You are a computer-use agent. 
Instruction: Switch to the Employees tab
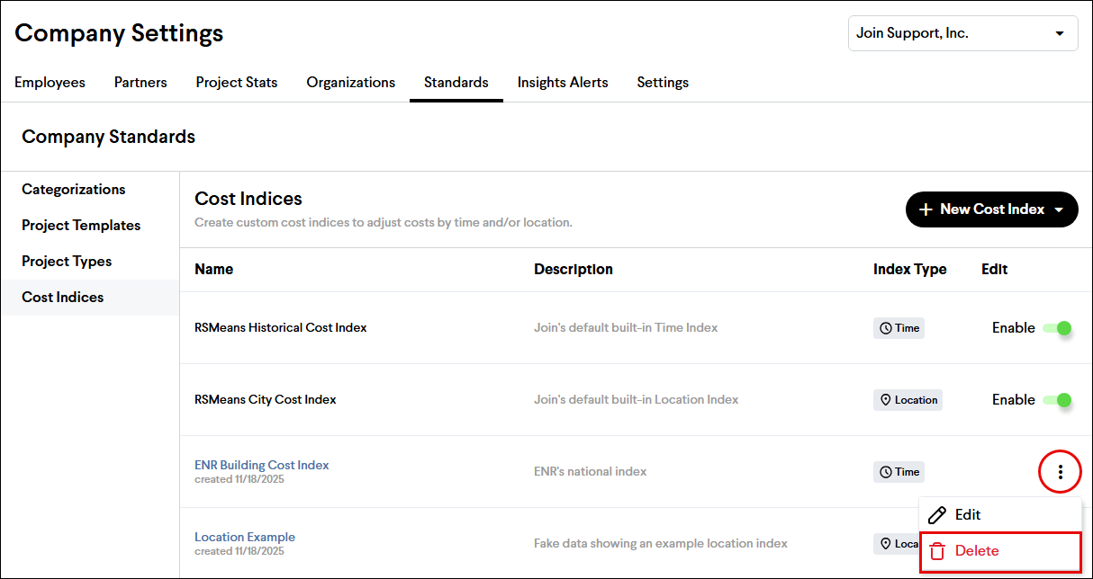50,83
